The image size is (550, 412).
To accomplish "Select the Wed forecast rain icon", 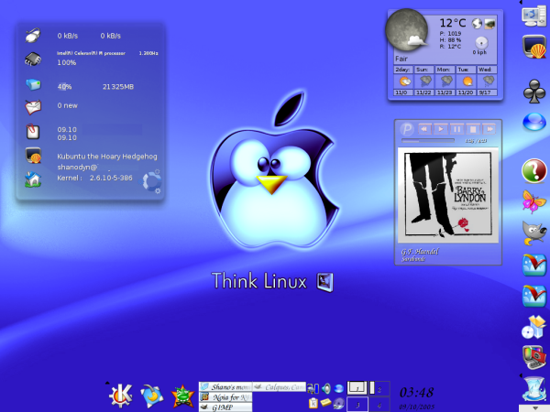I will click(488, 81).
